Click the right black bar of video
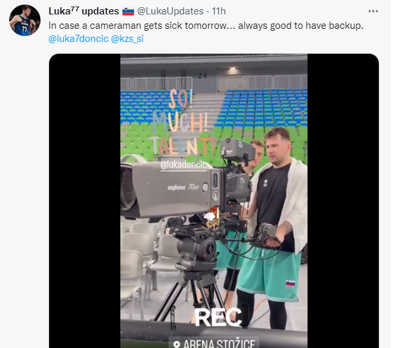The width and height of the screenshot is (405, 348). pos(343,201)
